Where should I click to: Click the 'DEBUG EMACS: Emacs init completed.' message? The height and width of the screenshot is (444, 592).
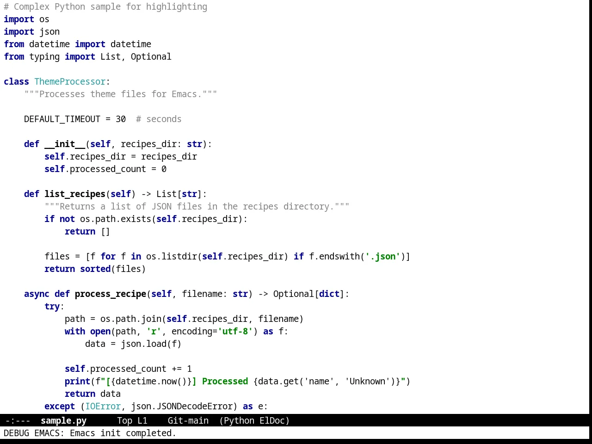coord(90,433)
